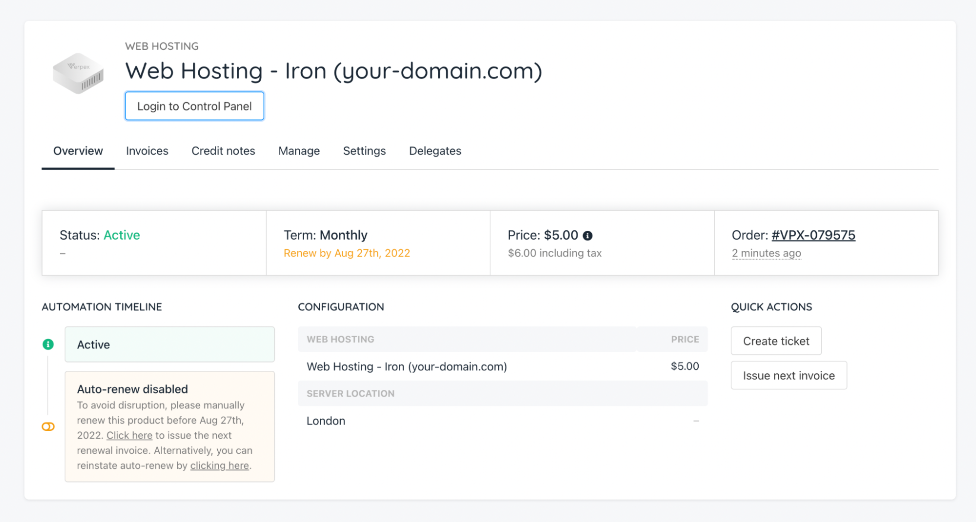Viewport: 976px width, 522px height.
Task: Click the orange auto-renew toggle icon
Action: click(48, 427)
